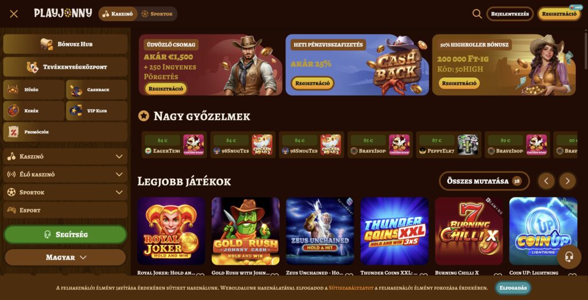Open the Hűség loyalty tile

[34, 90]
